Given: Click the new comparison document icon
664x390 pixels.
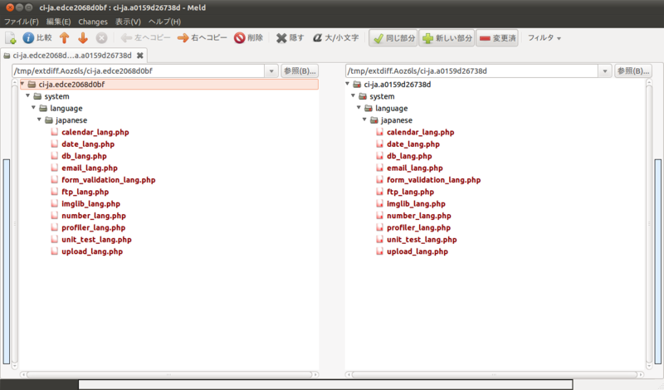Looking at the screenshot, I should (x=11, y=38).
